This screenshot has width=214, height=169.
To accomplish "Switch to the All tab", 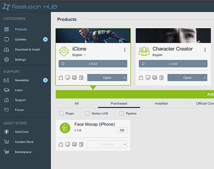I will (x=77, y=104).
